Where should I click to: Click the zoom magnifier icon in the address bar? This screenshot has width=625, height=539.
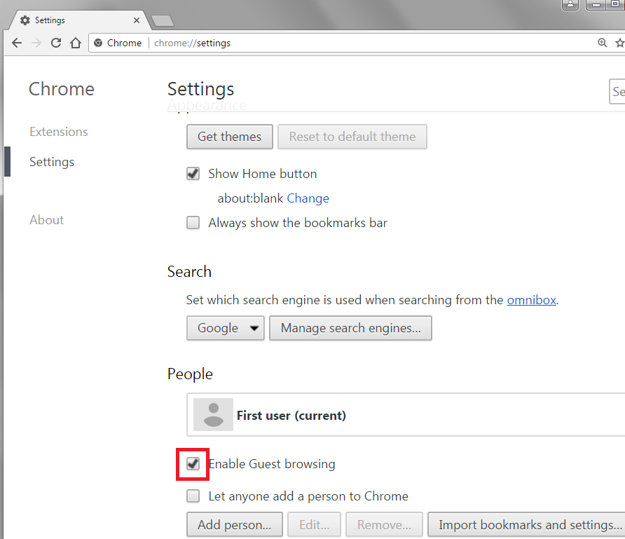point(603,43)
